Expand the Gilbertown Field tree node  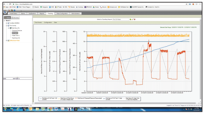tap(6, 40)
